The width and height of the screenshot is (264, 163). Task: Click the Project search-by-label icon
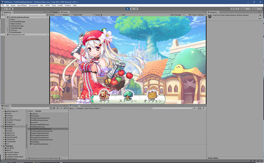click(x=57, y=108)
